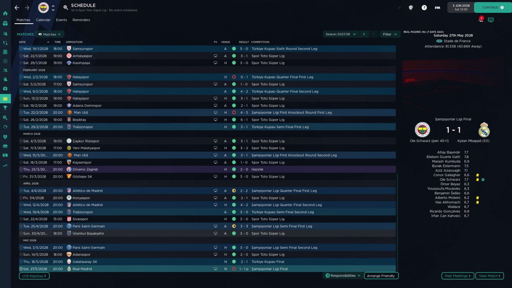Viewport: 512px width, 288px height.
Task: Sort by the Competition column header
Action: coord(260,42)
